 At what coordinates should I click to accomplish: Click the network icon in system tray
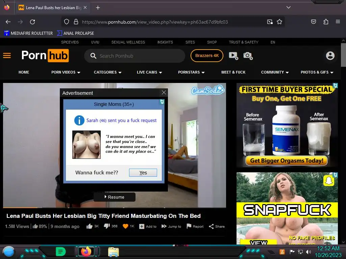click(x=300, y=252)
